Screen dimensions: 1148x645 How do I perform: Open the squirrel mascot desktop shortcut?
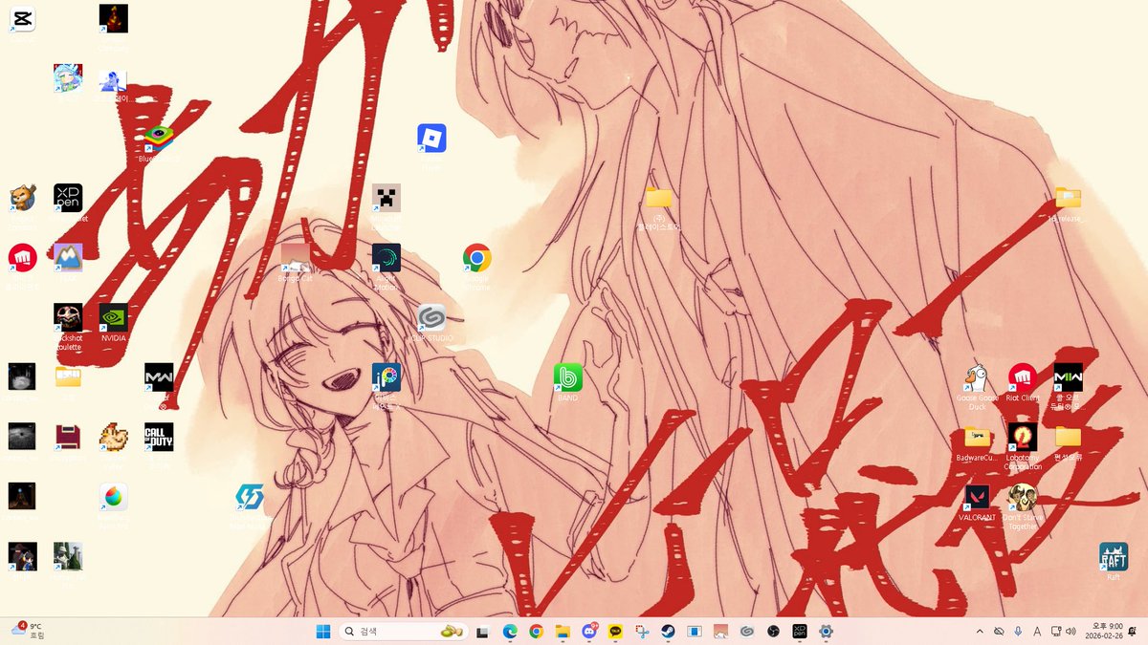pyautogui.click(x=22, y=199)
